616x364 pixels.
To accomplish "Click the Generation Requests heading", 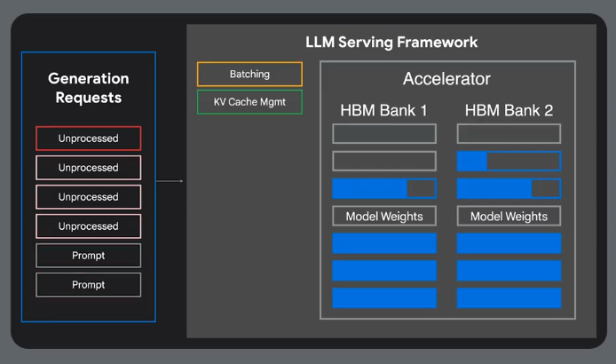I will point(89,88).
